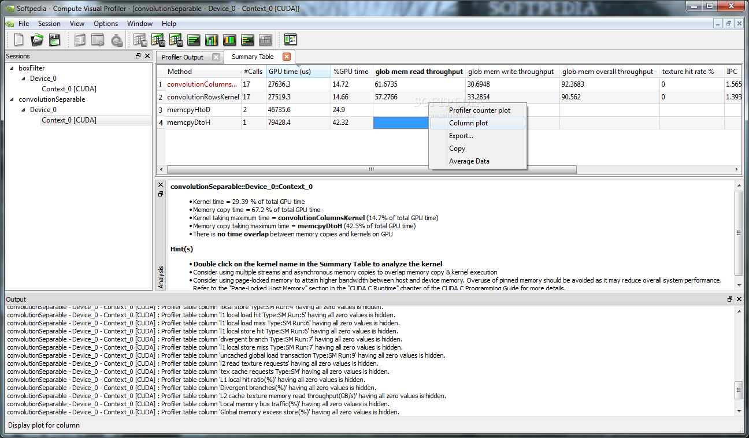Viewport: 749px width, 438px height.
Task: Click the New session toolbar icon
Action: point(18,40)
